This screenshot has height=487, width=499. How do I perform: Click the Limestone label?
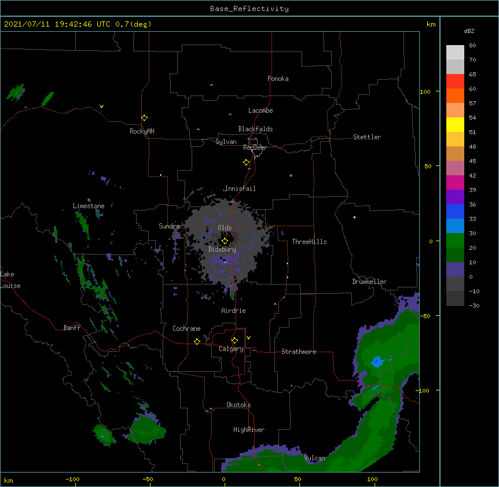point(89,206)
